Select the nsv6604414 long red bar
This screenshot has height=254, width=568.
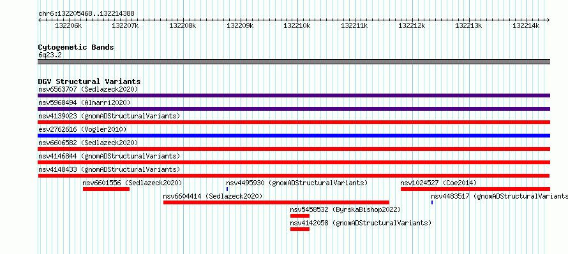276,202
